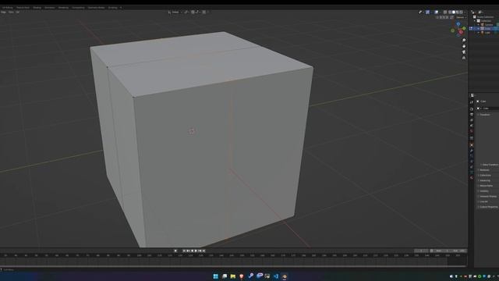The width and height of the screenshot is (499, 281).
Task: Switch to the Texture Paint workspace tab
Action: tap(23, 7)
